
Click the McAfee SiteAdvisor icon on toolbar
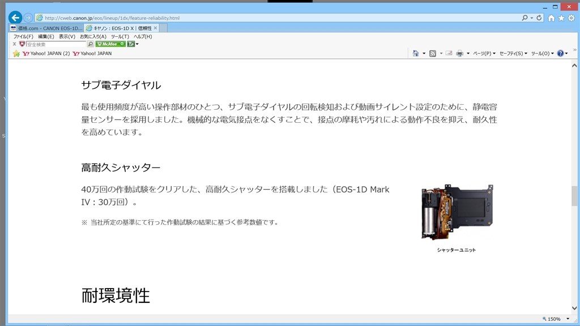109,44
